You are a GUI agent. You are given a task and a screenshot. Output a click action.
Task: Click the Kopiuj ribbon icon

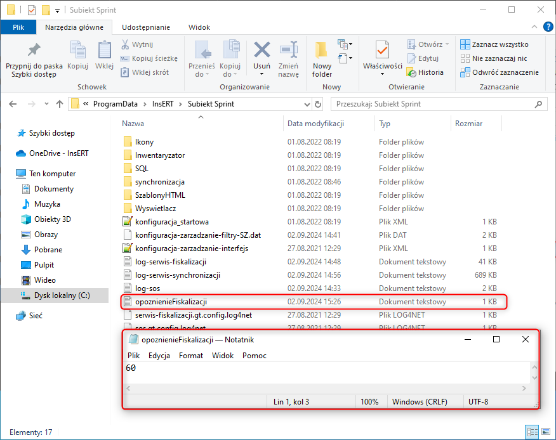pos(77,49)
